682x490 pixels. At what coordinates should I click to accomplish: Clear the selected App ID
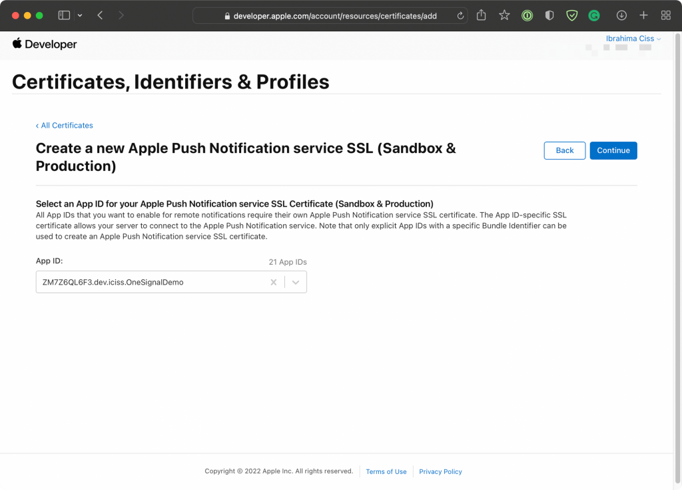[274, 282]
